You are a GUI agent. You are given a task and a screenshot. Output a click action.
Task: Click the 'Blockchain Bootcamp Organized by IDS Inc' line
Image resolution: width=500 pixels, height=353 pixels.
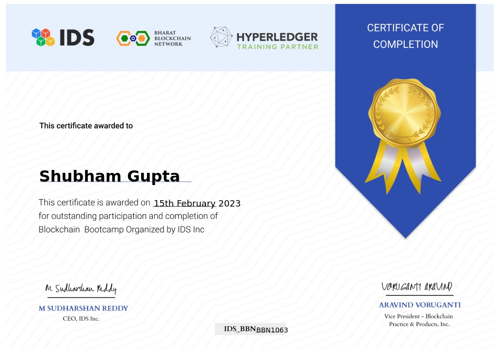tap(122, 229)
